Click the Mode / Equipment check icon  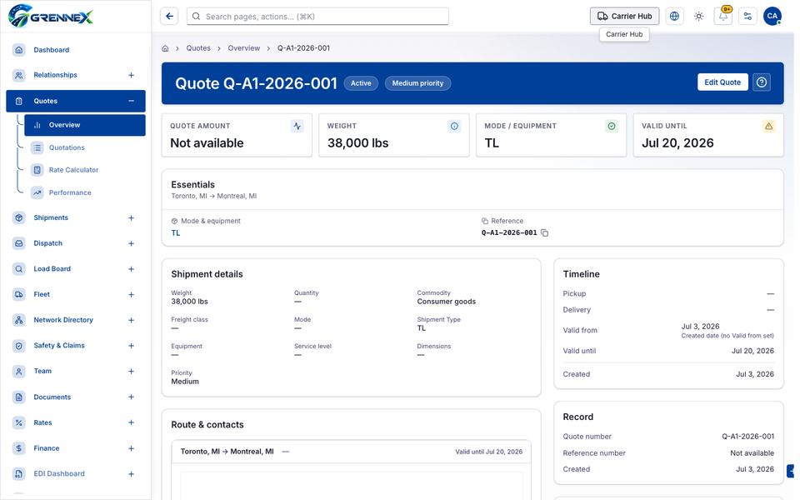(x=611, y=126)
